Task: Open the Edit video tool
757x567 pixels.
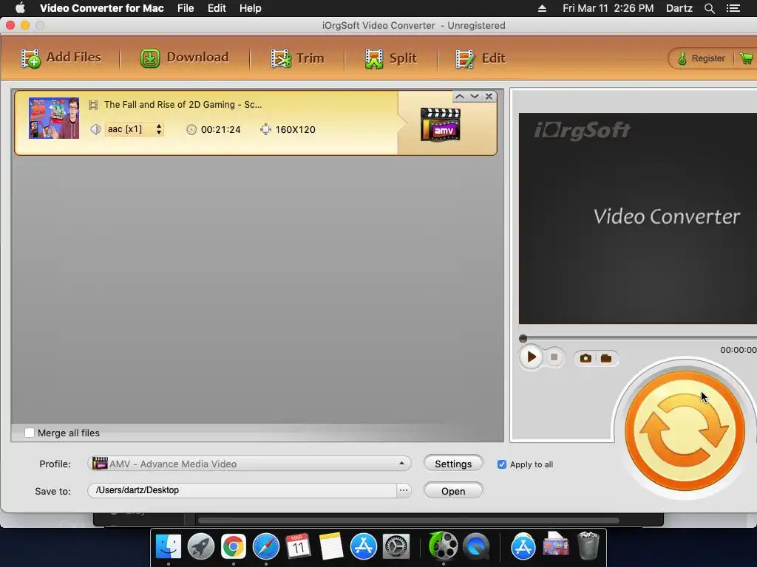Action: coord(481,58)
